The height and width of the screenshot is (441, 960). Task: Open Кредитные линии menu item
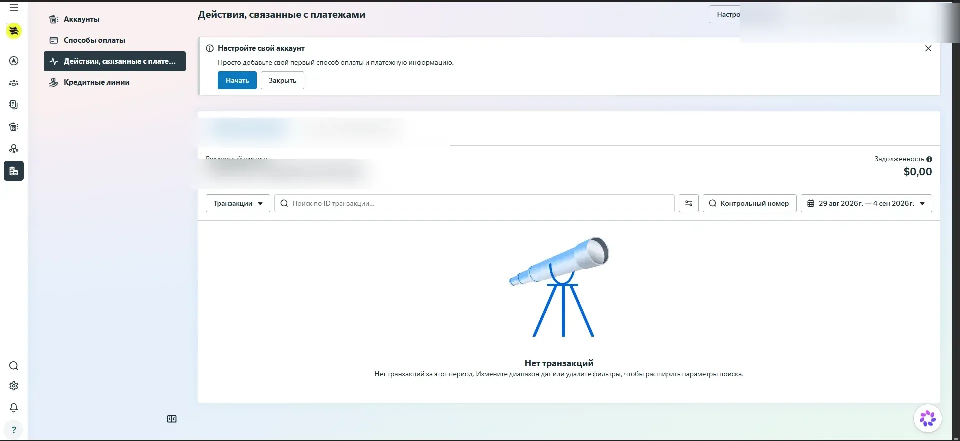pyautogui.click(x=115, y=82)
